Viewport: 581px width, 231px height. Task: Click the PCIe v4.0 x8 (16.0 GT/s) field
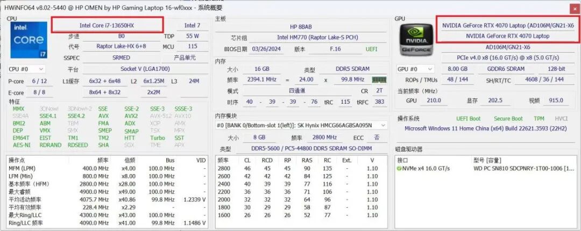pyautogui.click(x=508, y=58)
